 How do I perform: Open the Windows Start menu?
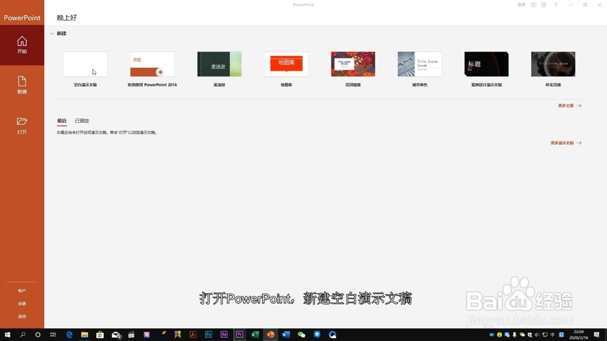[x=7, y=335]
